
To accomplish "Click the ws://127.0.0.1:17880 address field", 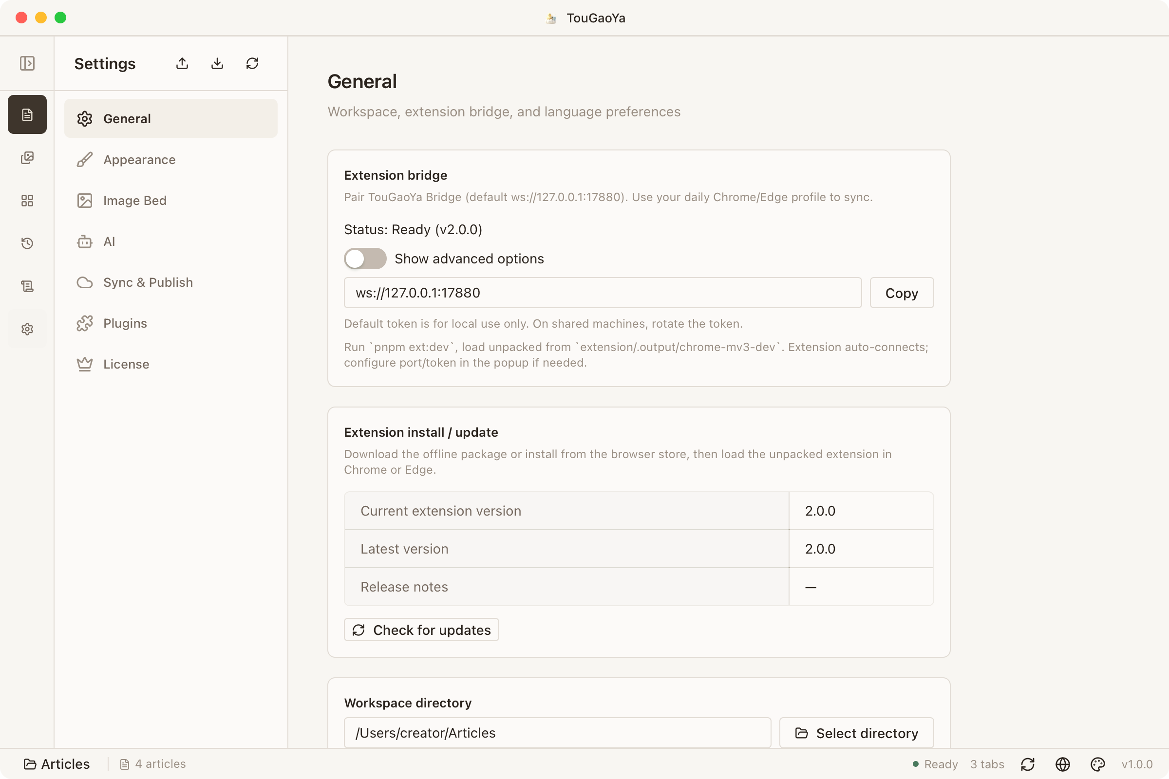I will point(603,293).
